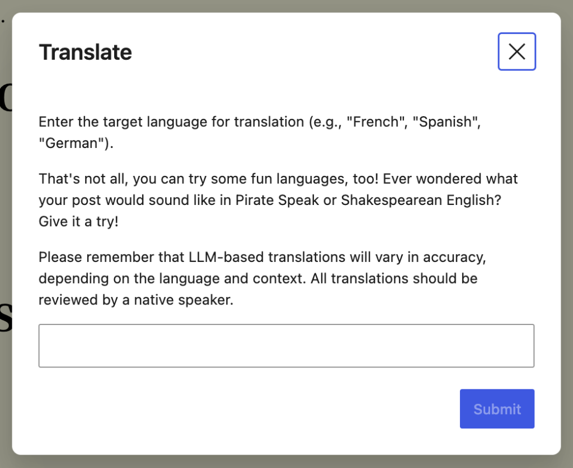Screen dimensions: 573x468
Task: Select the empty text box for target language
Action: (286, 345)
